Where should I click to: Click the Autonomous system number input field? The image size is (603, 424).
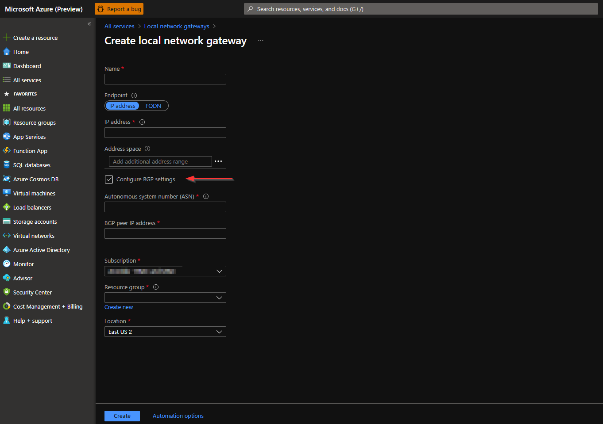(165, 207)
